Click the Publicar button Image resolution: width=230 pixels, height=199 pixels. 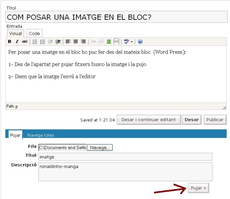pyautogui.click(x=215, y=120)
